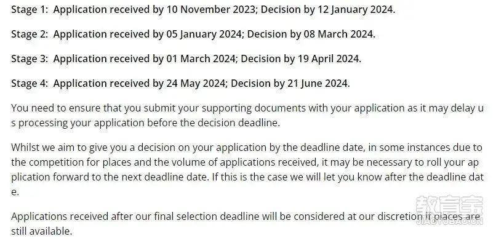Image resolution: width=496 pixels, height=239 pixels.
Task: Click the watermark logo at bottom right
Action: coord(449,211)
